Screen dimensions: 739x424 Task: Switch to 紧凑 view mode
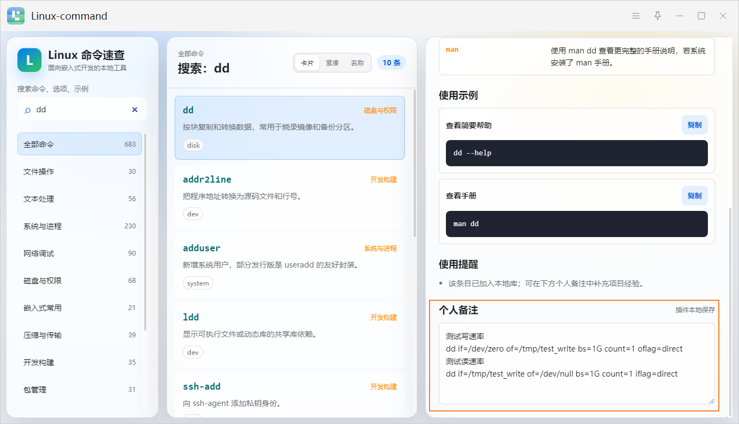(x=332, y=63)
